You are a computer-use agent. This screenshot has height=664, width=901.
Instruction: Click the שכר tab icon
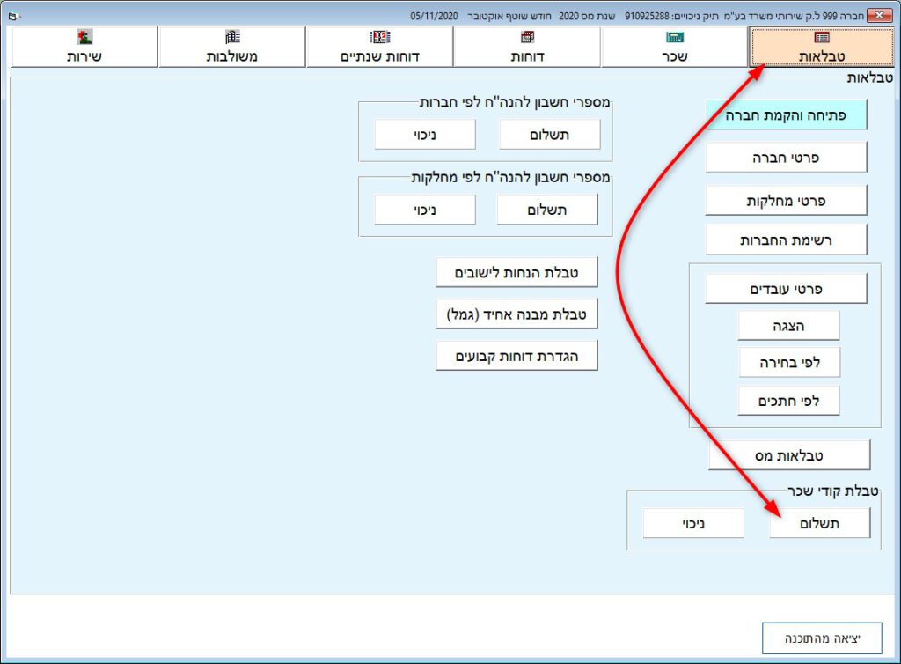pos(675,37)
